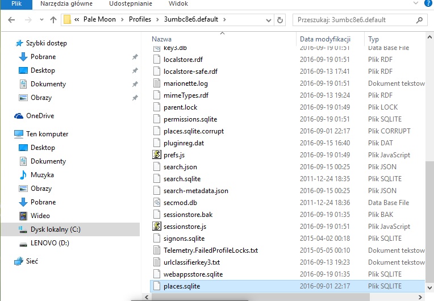Expand chevron after 3umbc8e6.default breadcrumb

tap(224, 20)
